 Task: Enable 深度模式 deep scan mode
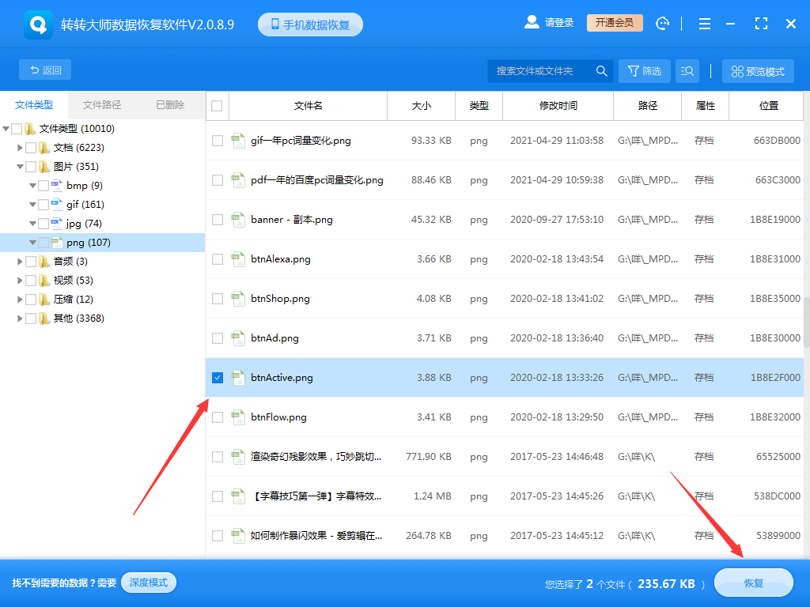[x=148, y=582]
